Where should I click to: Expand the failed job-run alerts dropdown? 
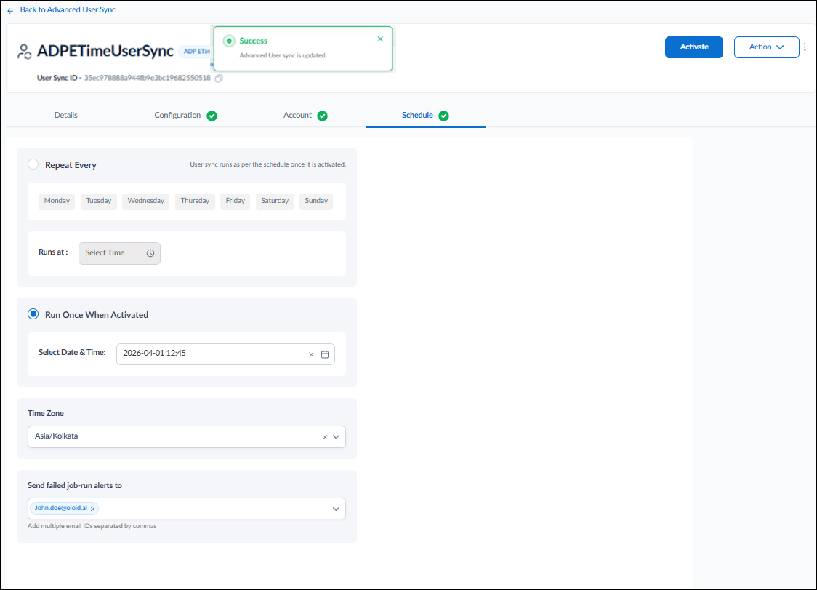336,509
